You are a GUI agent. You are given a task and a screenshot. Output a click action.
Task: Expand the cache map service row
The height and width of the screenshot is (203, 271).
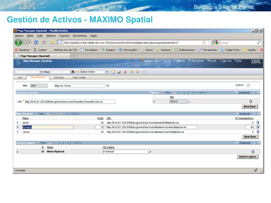click(17, 132)
